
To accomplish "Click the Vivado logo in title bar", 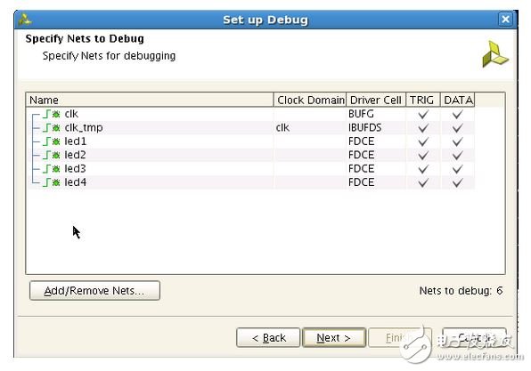I will point(25,20).
